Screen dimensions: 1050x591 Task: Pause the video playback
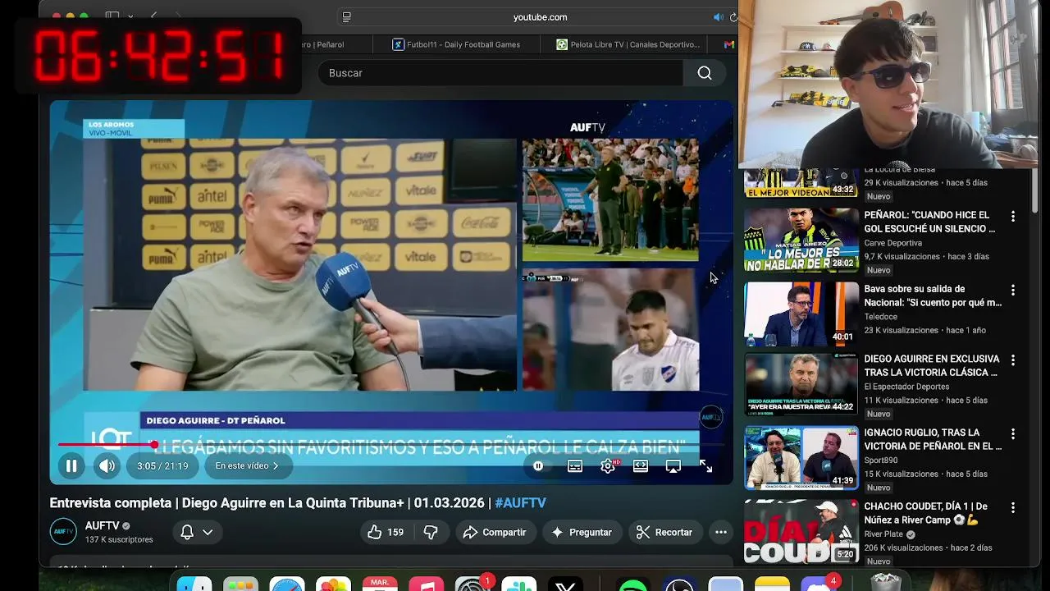[x=71, y=466]
